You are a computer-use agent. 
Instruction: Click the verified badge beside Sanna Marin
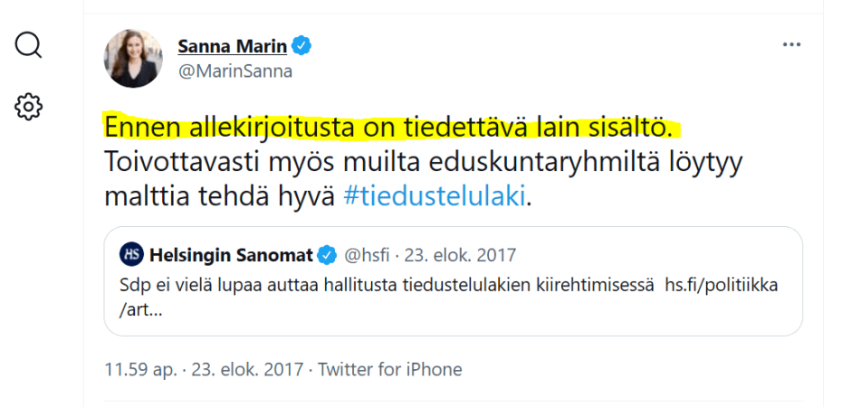304,45
